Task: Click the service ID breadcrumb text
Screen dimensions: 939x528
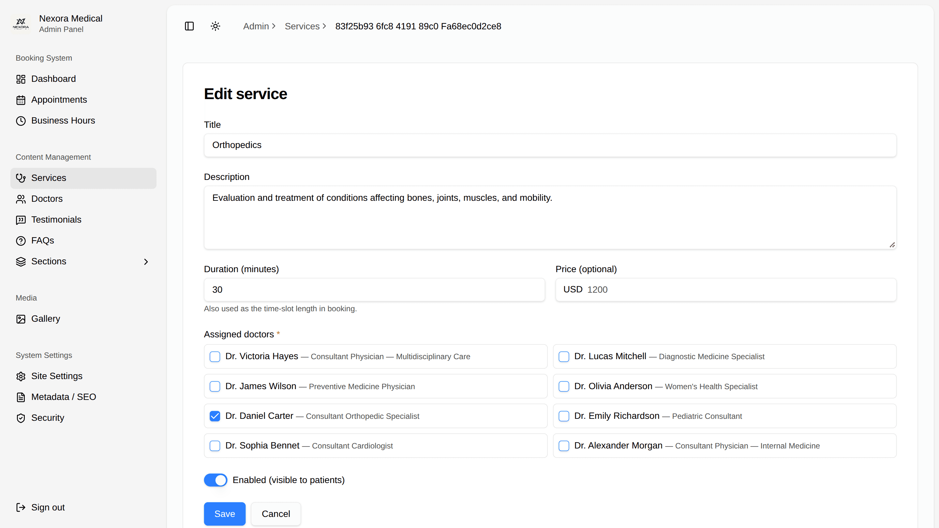Action: click(x=418, y=26)
